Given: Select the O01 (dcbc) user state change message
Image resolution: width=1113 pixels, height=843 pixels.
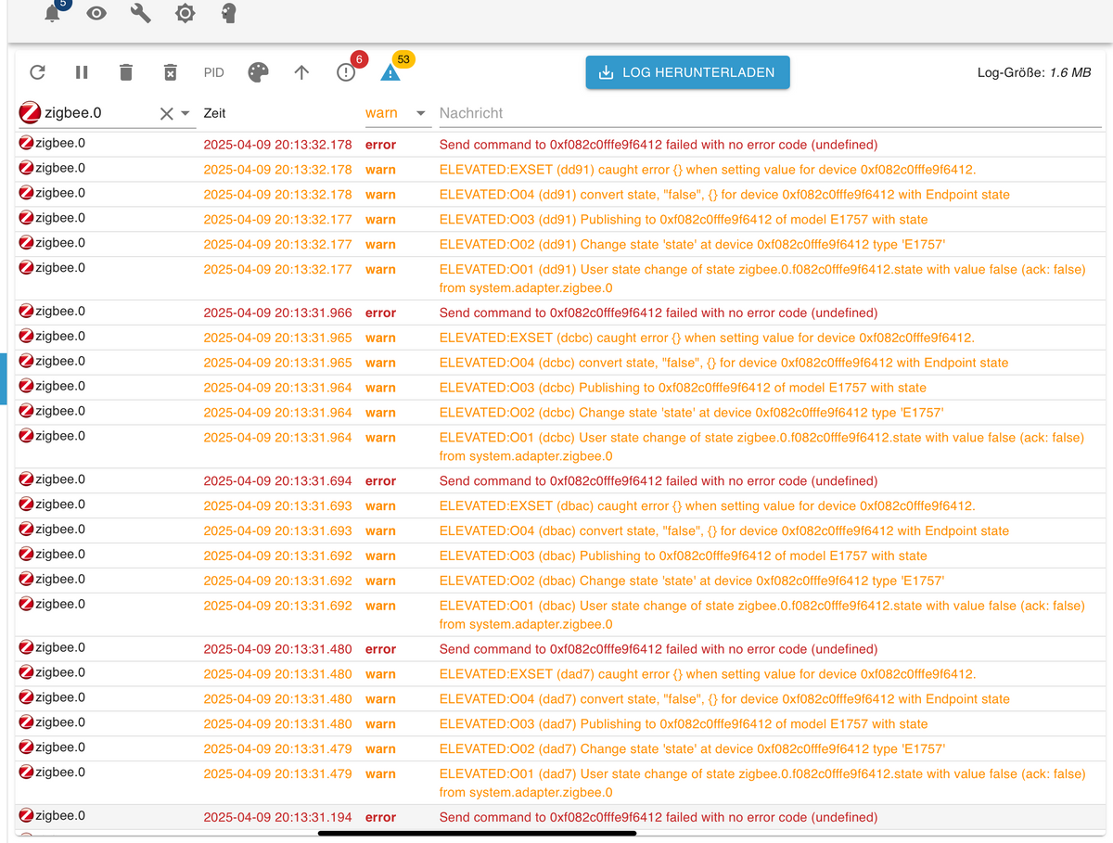Looking at the screenshot, I should (761, 446).
